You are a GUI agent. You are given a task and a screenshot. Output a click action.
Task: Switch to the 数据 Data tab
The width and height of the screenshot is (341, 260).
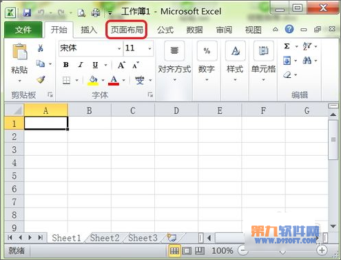tap(194, 30)
